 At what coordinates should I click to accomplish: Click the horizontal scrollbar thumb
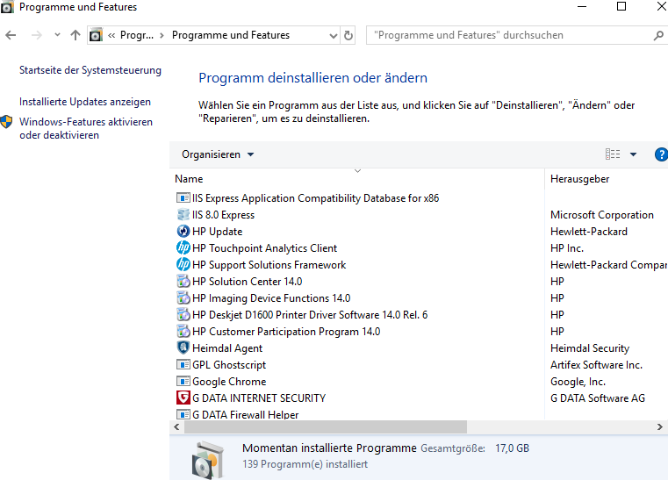click(326, 426)
